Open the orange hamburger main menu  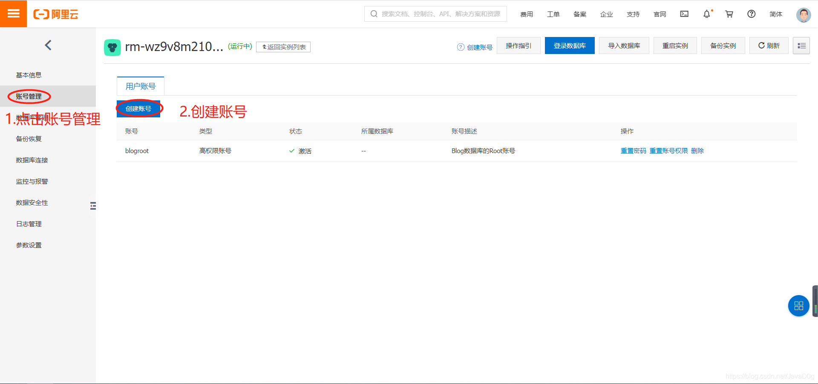[x=13, y=14]
